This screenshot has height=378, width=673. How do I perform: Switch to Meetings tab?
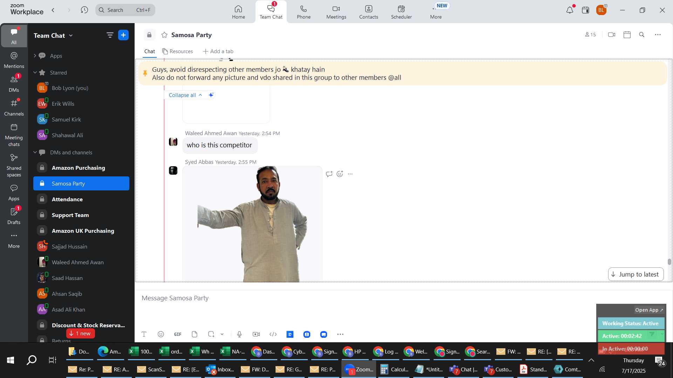tap(336, 12)
